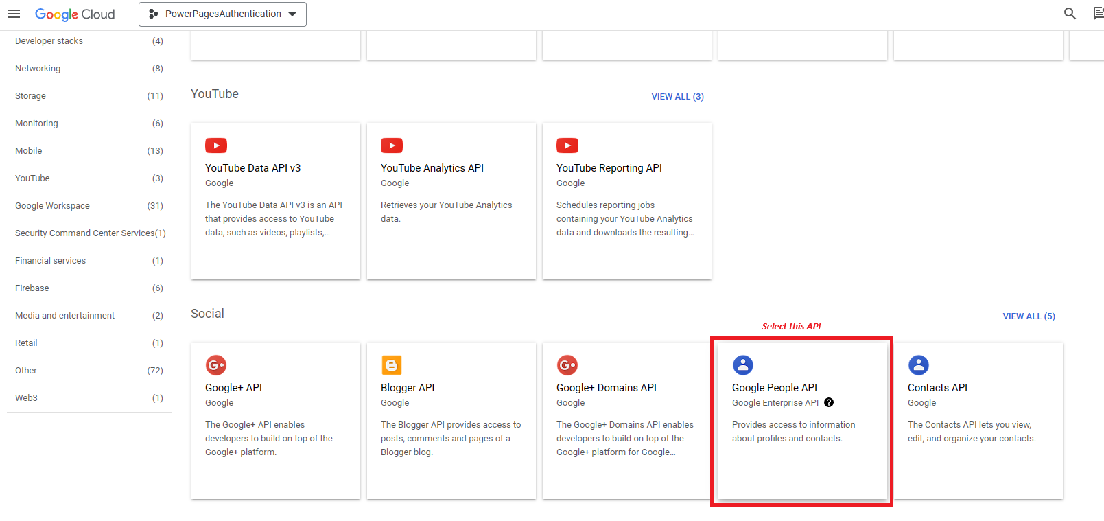Click 'The YouTube Data API v3 is an API' description
The width and height of the screenshot is (1104, 521).
[x=274, y=219]
